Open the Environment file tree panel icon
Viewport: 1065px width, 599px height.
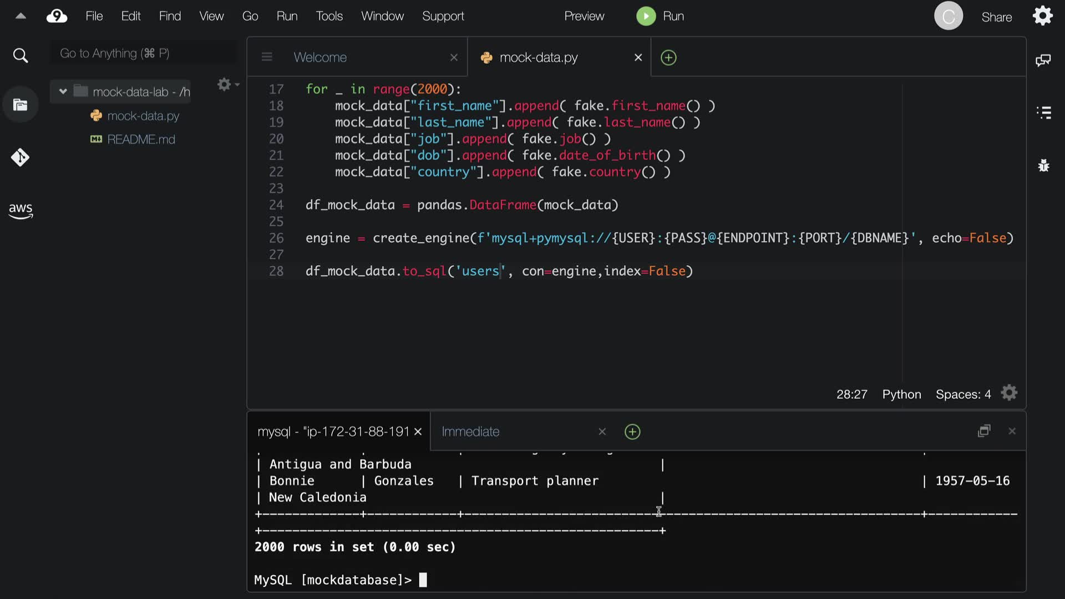(21, 105)
